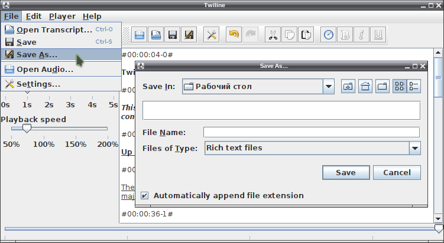Toggle Automatically append file extension checkbox
The height and width of the screenshot is (243, 444).
point(144,196)
